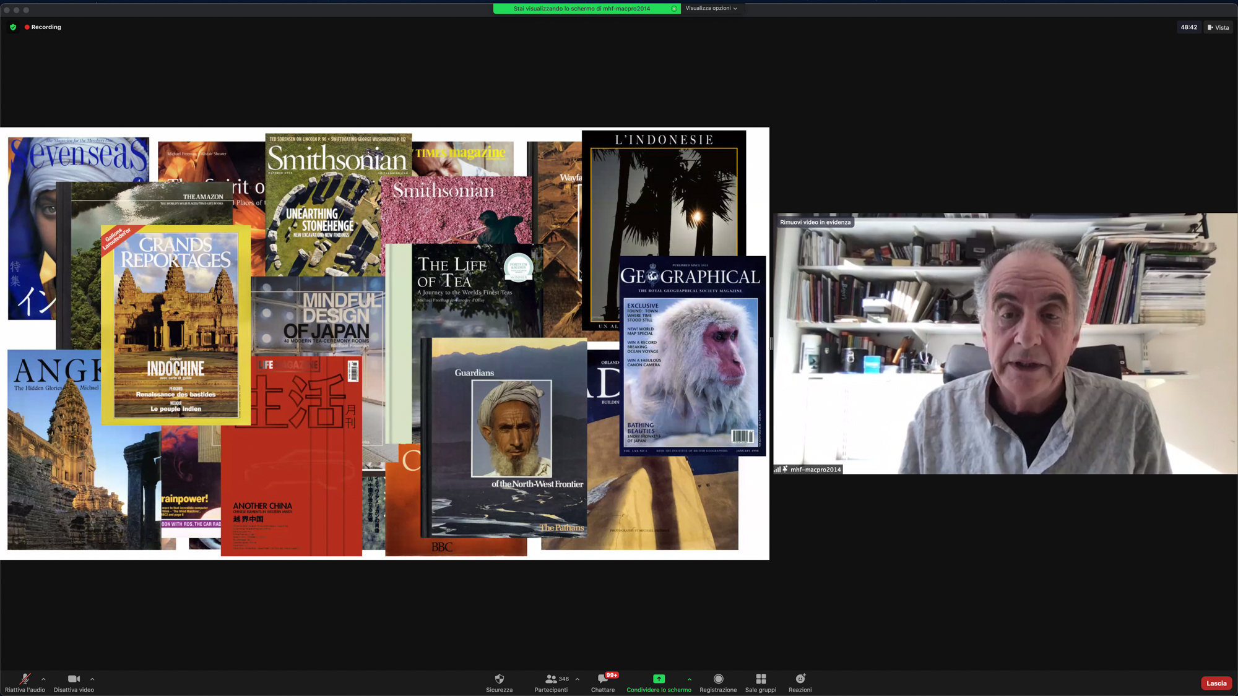Open the Sicurezza shield icon
This screenshot has width=1238, height=696.
(499, 679)
